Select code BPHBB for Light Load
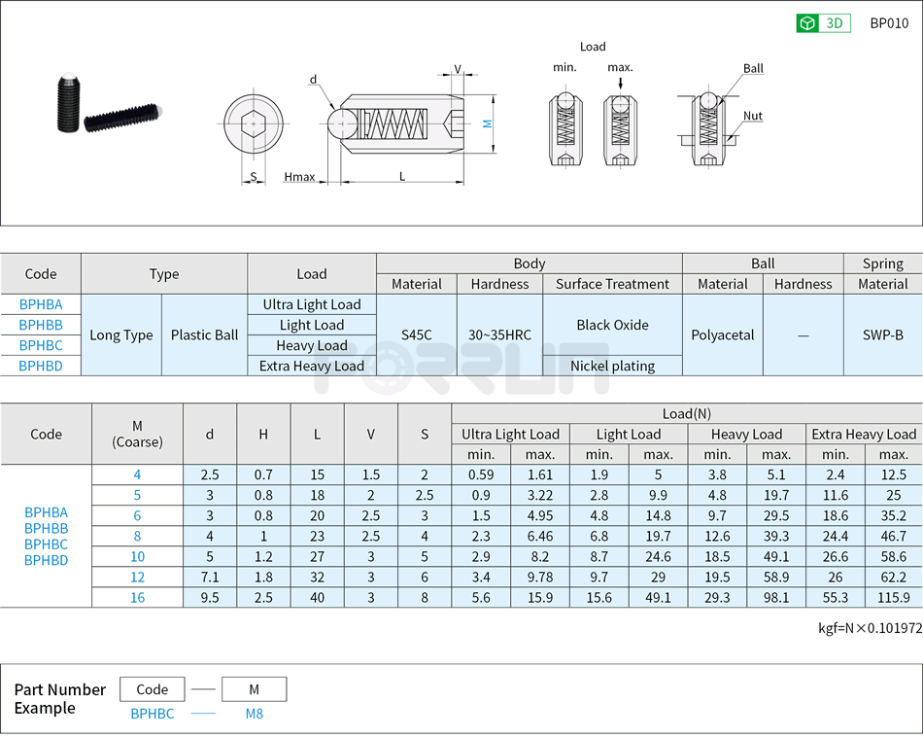923x737 pixels. click(x=40, y=325)
